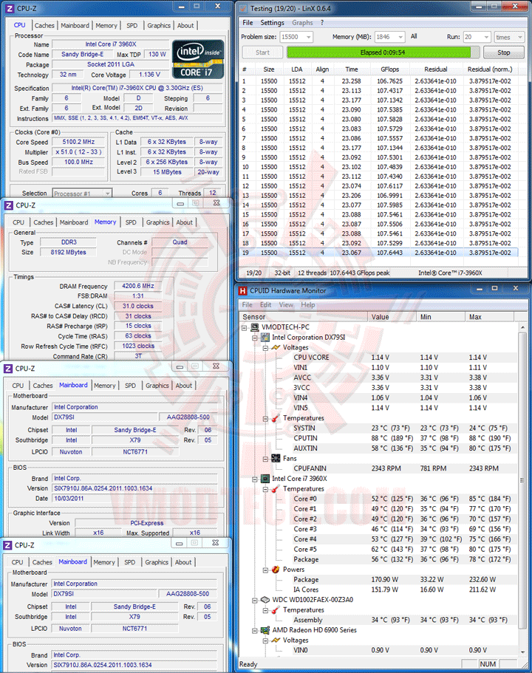
Task: Open the times unit dropdown in LinX
Action: click(x=520, y=38)
